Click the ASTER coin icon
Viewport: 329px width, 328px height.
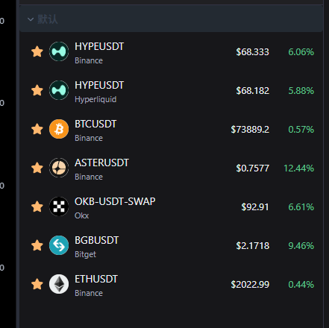pos(59,168)
